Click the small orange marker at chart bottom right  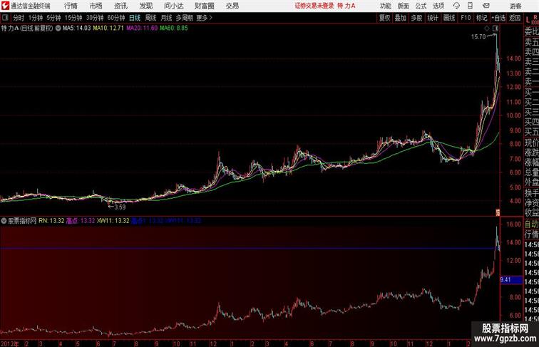pyautogui.click(x=497, y=212)
